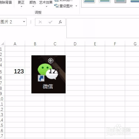
Task: Expand the Name Box dropdown arrow
Action: click(24, 22)
